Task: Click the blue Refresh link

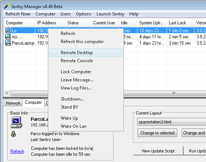Action: 17,151
